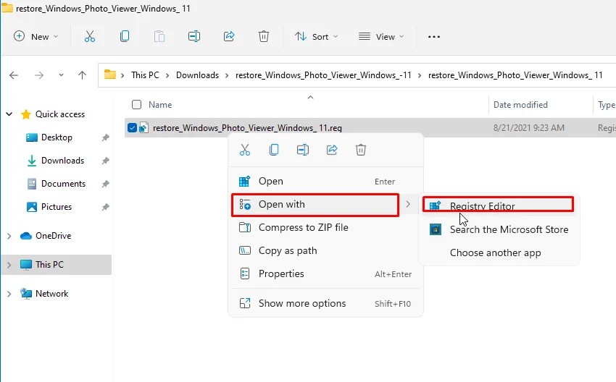Viewport: 616px width, 382px height.
Task: Expand the Network tree node
Action: click(9, 294)
